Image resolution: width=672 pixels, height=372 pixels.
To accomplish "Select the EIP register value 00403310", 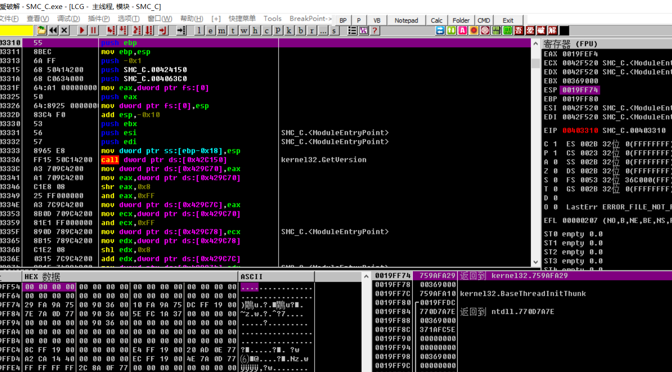I will point(580,130).
